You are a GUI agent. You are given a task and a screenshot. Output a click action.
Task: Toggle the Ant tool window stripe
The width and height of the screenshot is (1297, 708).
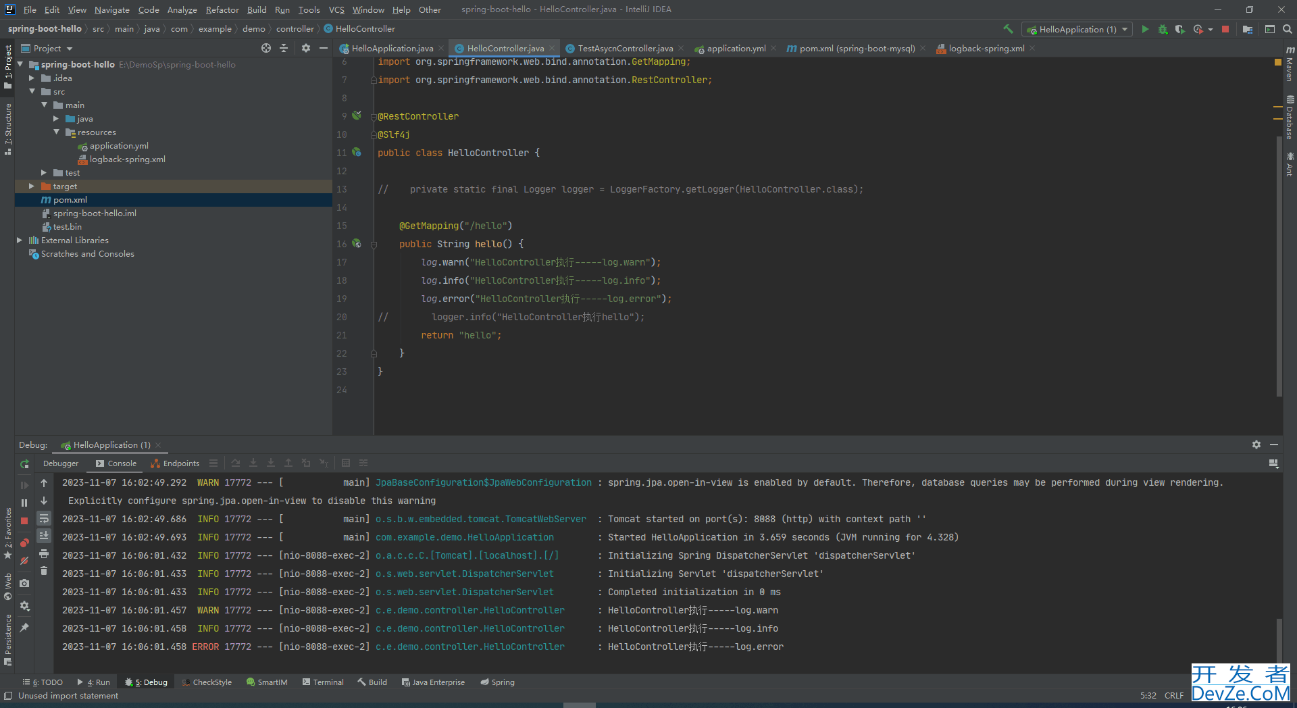[x=1290, y=165]
